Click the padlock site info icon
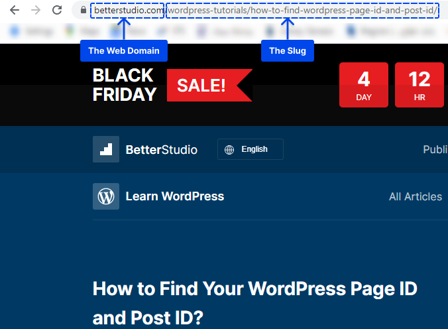Image resolution: width=448 pixels, height=329 pixels. click(83, 11)
